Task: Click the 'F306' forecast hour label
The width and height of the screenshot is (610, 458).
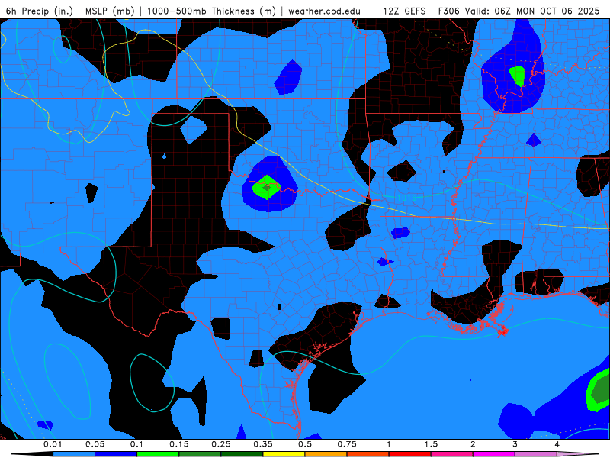Action: point(448,11)
